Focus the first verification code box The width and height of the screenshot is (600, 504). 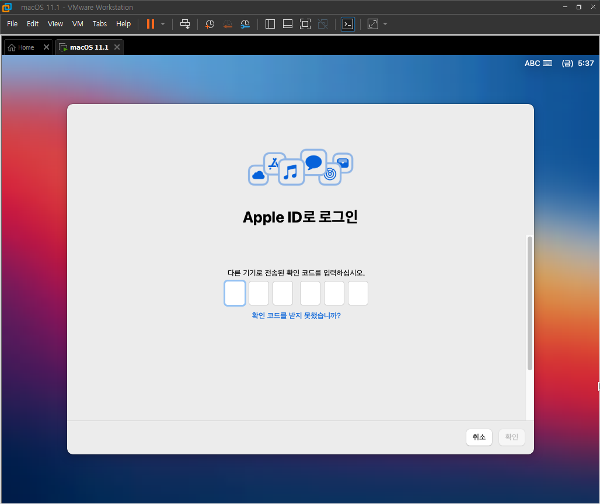point(235,293)
